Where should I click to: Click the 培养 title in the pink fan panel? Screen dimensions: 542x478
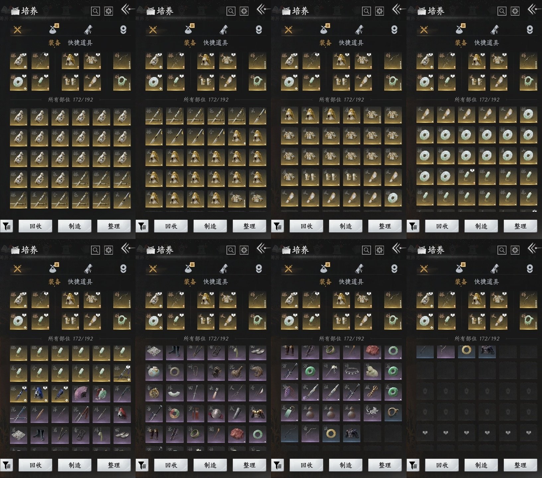[x=30, y=250]
